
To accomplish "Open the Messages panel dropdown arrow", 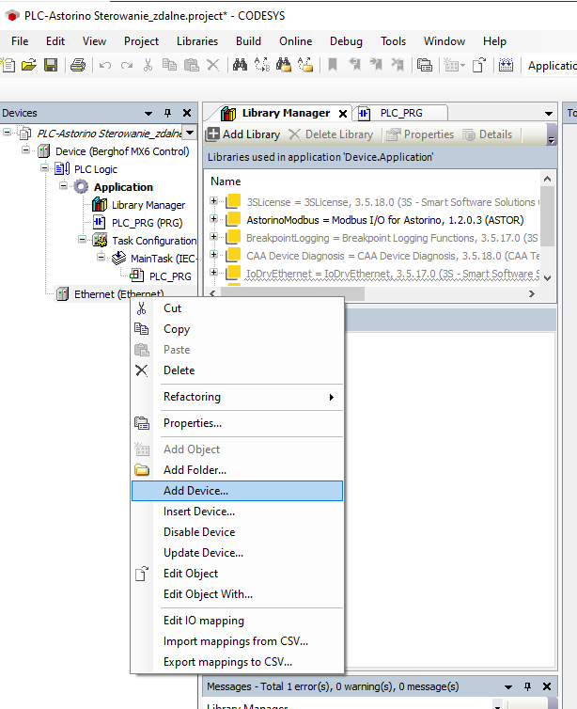I will click(x=508, y=687).
